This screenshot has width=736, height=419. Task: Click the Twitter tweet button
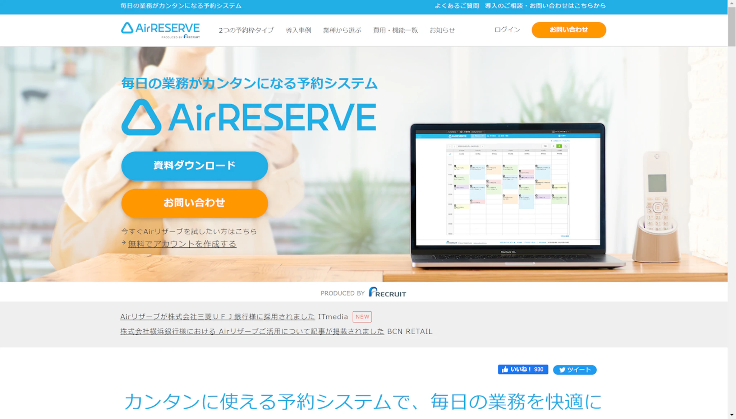[575, 370]
